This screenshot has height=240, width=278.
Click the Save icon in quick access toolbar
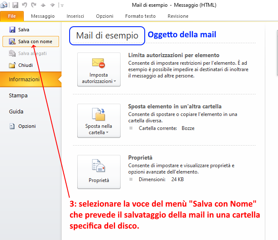(x=15, y=5)
